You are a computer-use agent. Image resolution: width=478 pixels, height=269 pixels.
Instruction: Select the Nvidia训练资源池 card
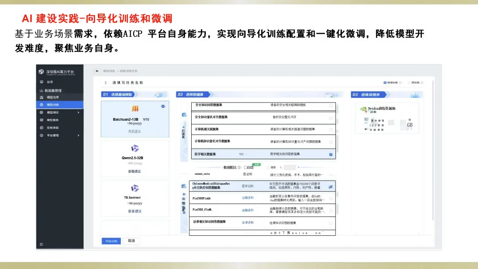point(387,118)
